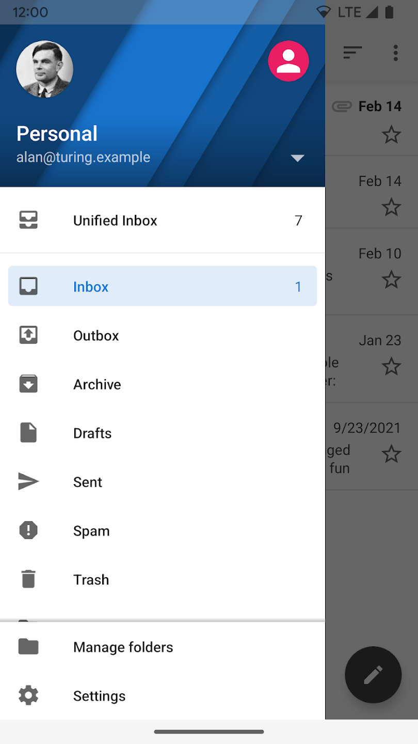Click the Trash bin icon
The height and width of the screenshot is (744, 418).
pyautogui.click(x=28, y=579)
